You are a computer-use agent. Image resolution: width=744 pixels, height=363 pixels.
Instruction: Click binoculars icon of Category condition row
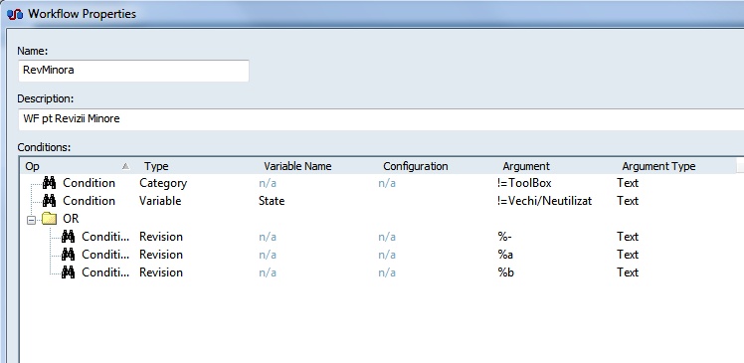point(49,183)
